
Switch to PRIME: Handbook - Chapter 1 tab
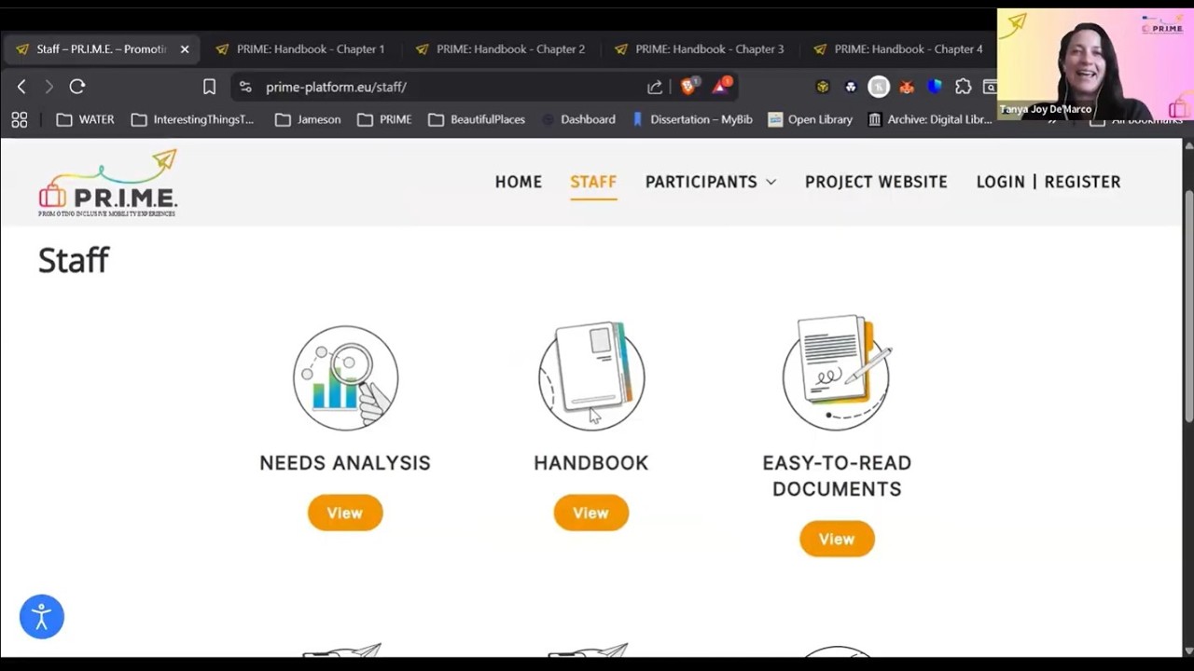point(300,49)
